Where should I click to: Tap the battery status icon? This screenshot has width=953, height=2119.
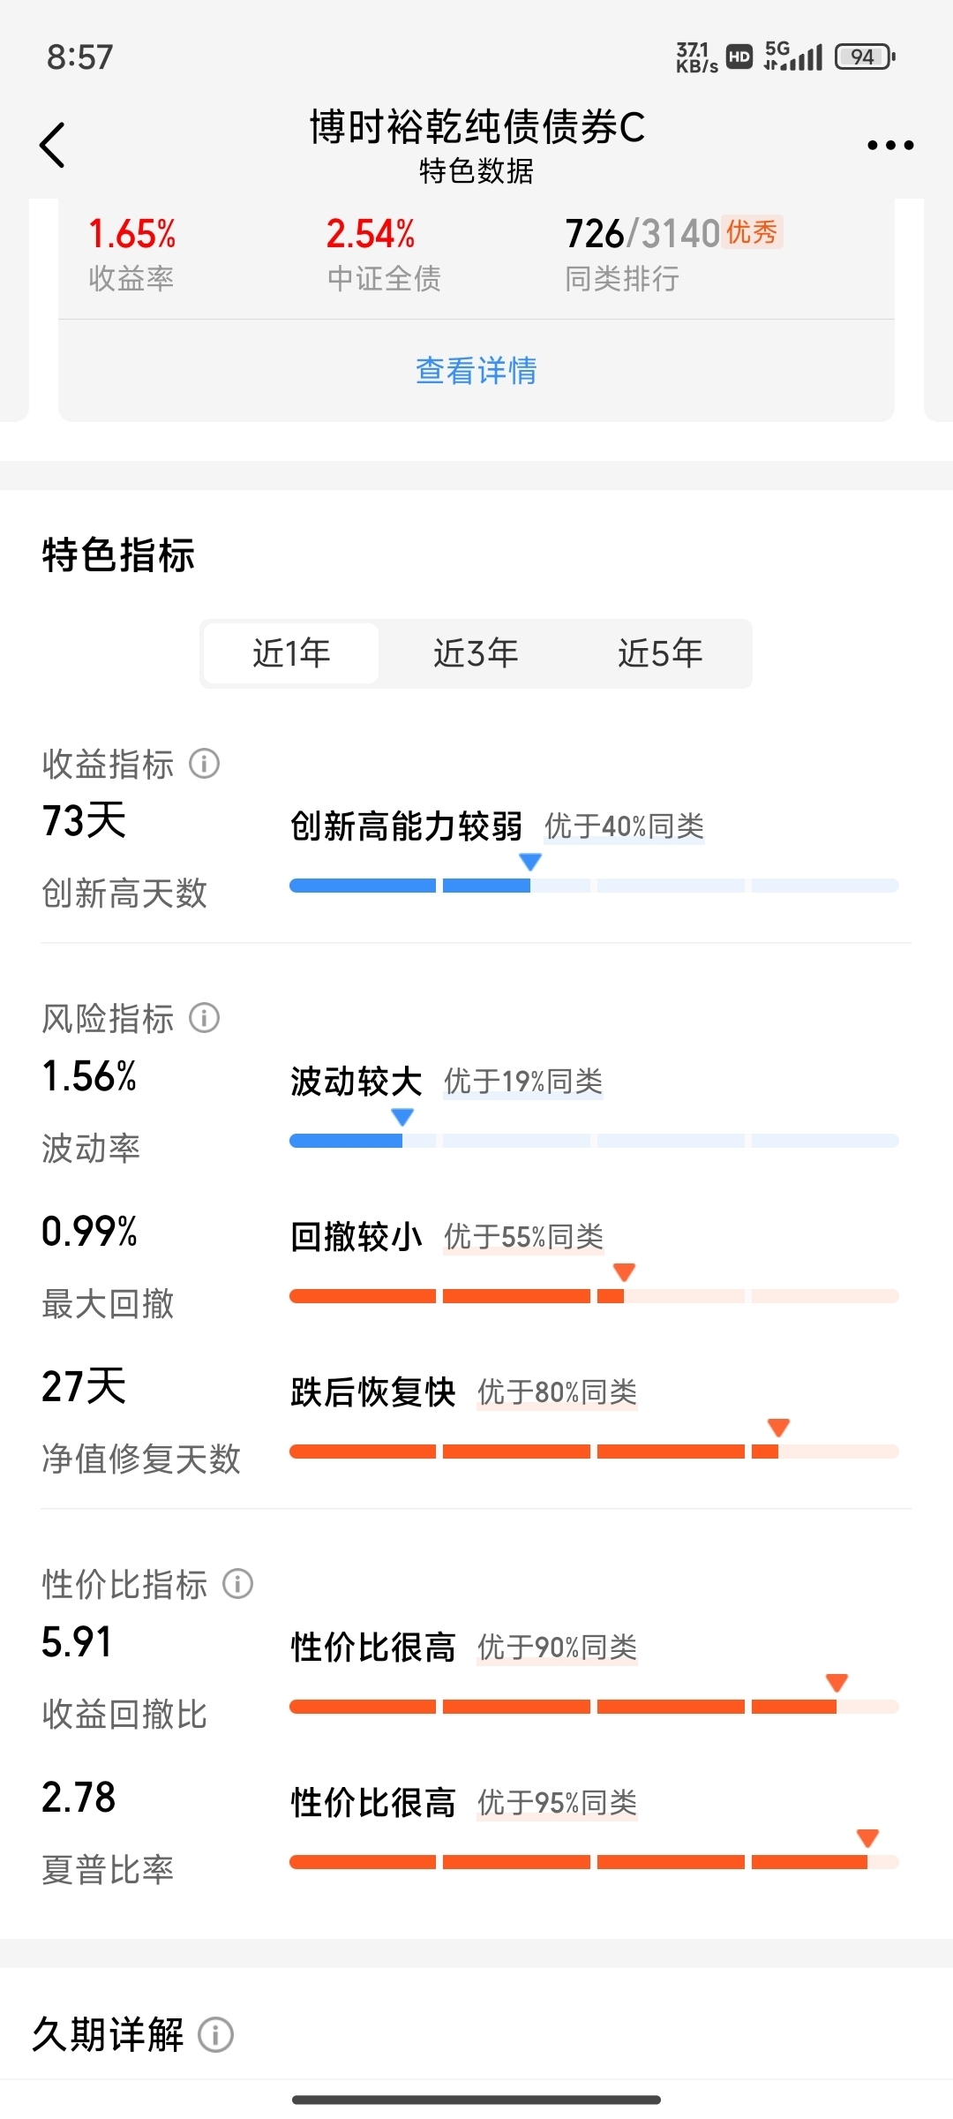(865, 57)
